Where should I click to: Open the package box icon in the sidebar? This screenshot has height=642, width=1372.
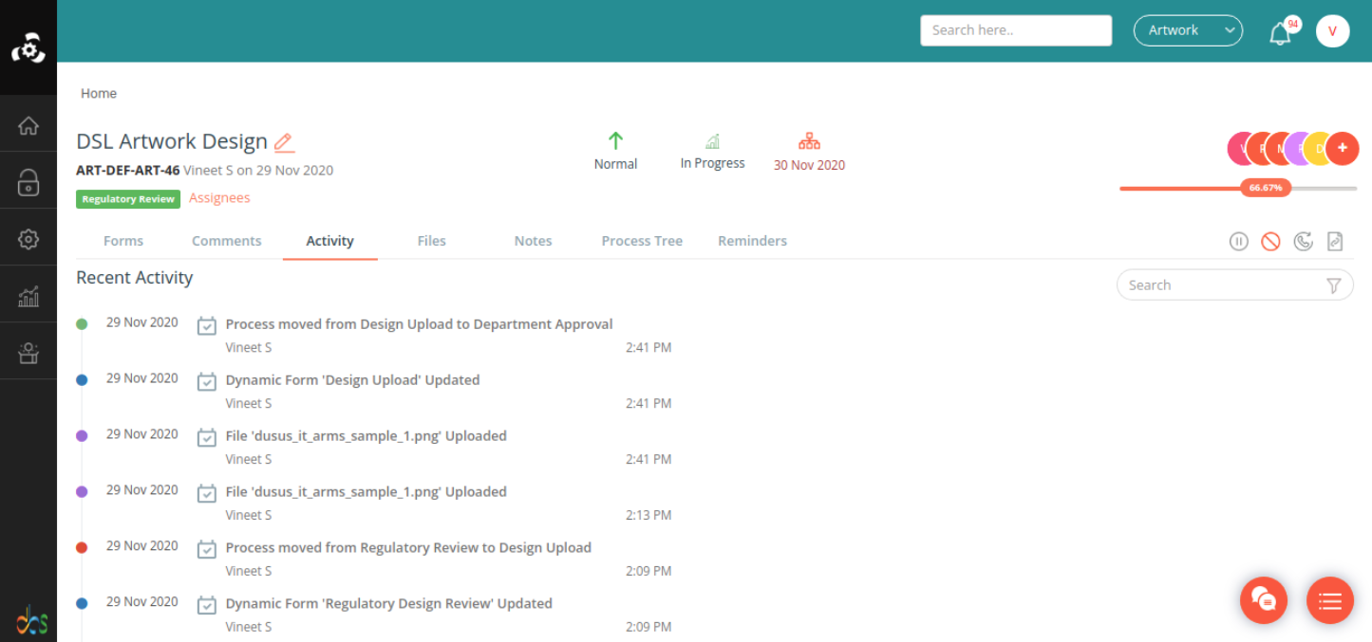point(28,353)
